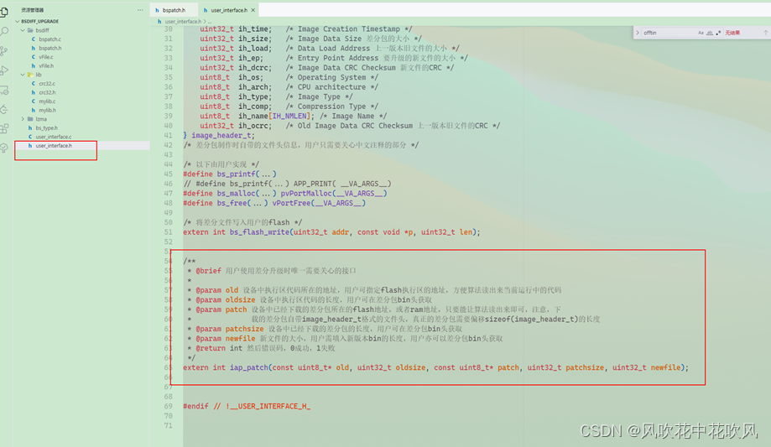Open bs_type.h in the file tree
Image resolution: width=771 pixels, height=447 pixels.
point(47,127)
